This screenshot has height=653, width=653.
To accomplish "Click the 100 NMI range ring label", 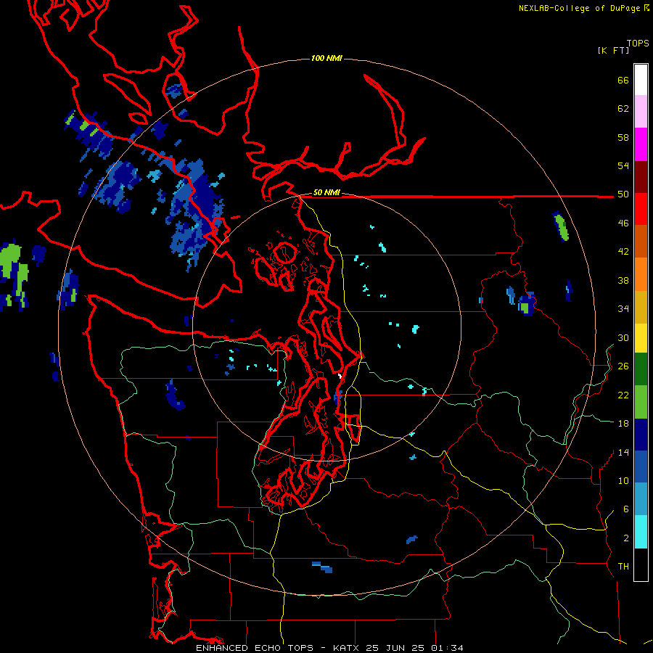I will tap(326, 58).
